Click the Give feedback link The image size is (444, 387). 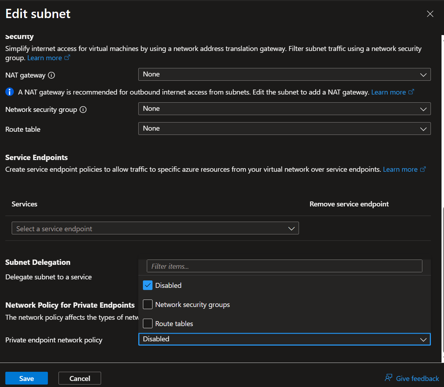tap(417, 379)
